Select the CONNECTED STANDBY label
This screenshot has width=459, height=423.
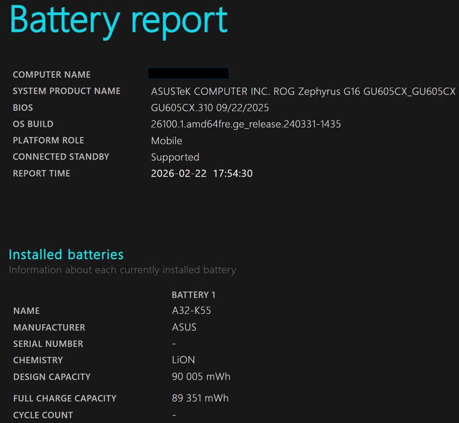[61, 157]
